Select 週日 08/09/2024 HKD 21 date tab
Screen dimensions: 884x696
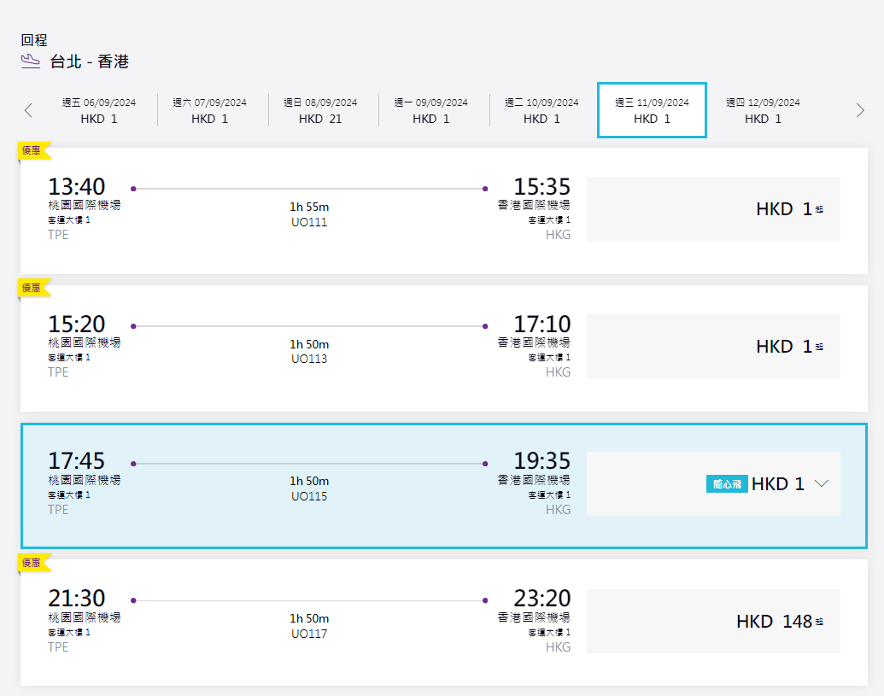click(x=320, y=110)
